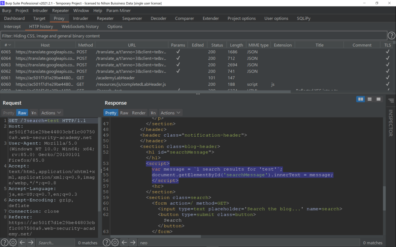Sort by the Host column header

(x=45, y=45)
